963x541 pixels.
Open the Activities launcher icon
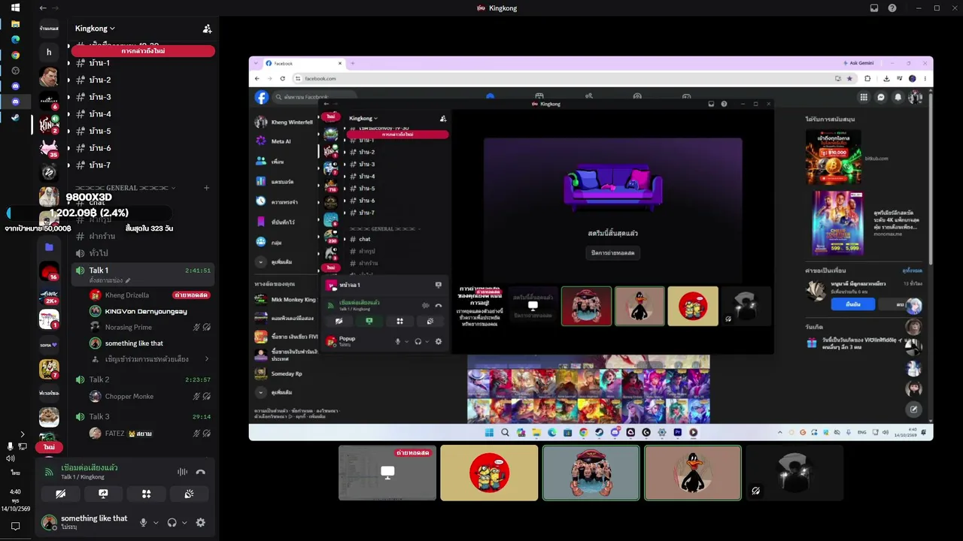pos(146,494)
